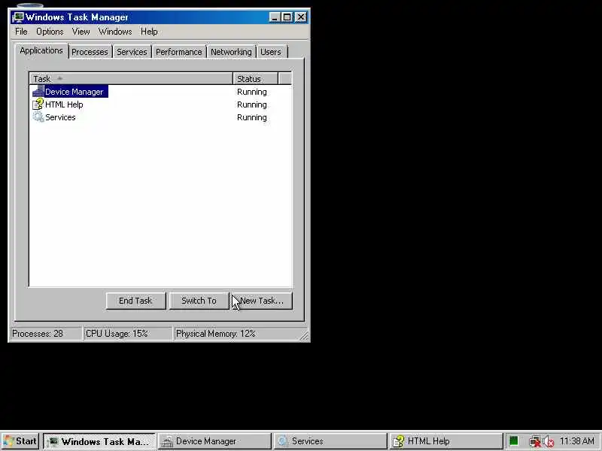Click the HTML Help task icon
The height and width of the screenshot is (451, 602).
(x=38, y=104)
